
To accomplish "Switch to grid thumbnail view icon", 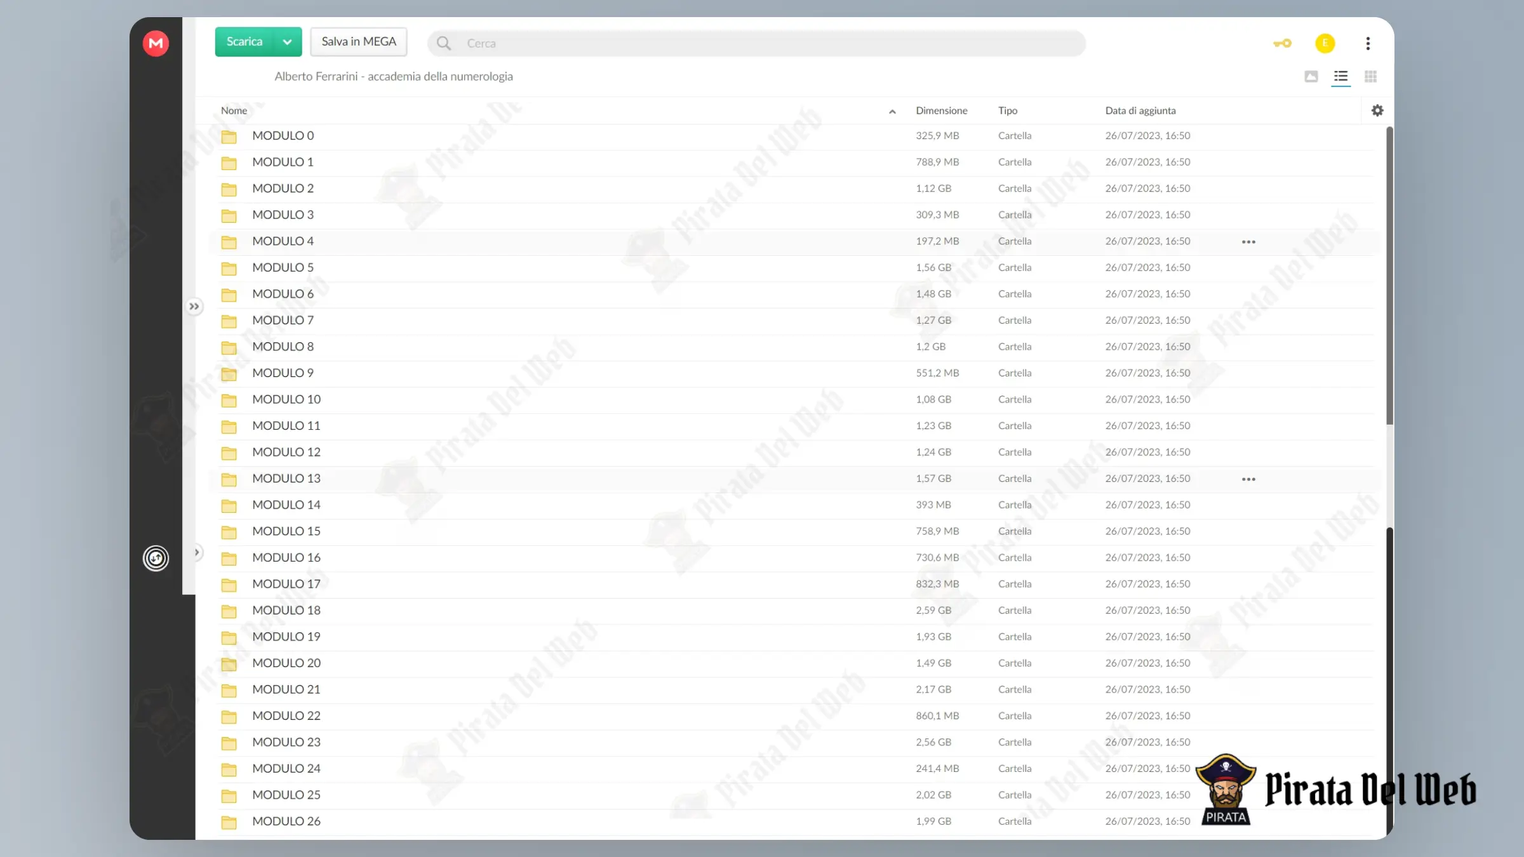I will (1370, 76).
